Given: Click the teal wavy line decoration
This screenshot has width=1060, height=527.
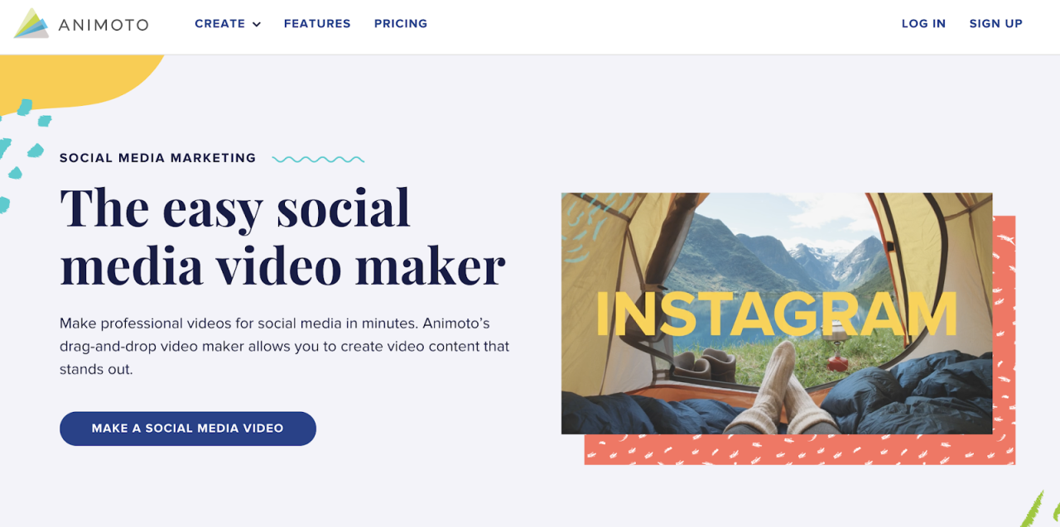Looking at the screenshot, I should point(318,159).
